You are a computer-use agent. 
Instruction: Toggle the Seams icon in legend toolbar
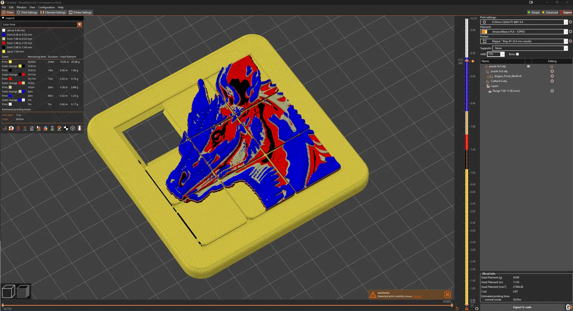[32, 128]
